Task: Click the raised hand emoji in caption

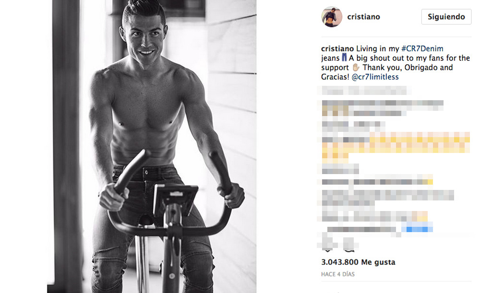Action: click(356, 67)
